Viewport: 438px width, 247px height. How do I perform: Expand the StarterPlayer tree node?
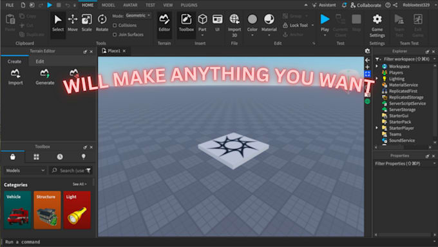377,128
